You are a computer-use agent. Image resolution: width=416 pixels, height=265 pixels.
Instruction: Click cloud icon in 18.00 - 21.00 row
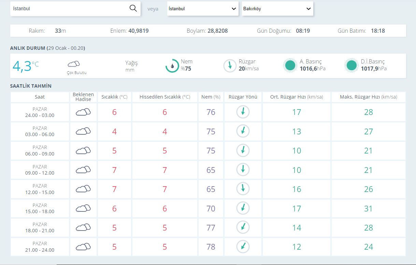point(83,227)
